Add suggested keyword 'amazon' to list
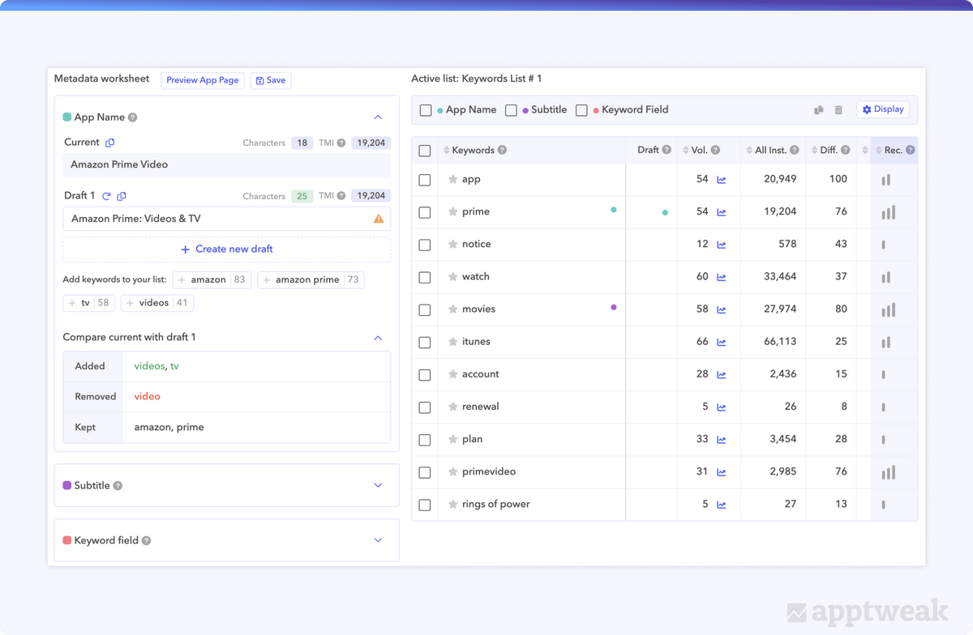 click(212, 279)
